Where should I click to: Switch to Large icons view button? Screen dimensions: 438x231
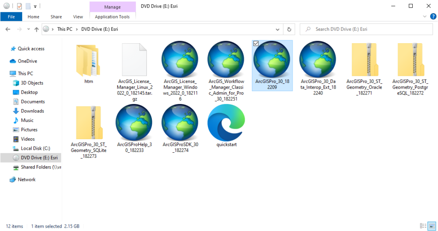(x=432, y=226)
